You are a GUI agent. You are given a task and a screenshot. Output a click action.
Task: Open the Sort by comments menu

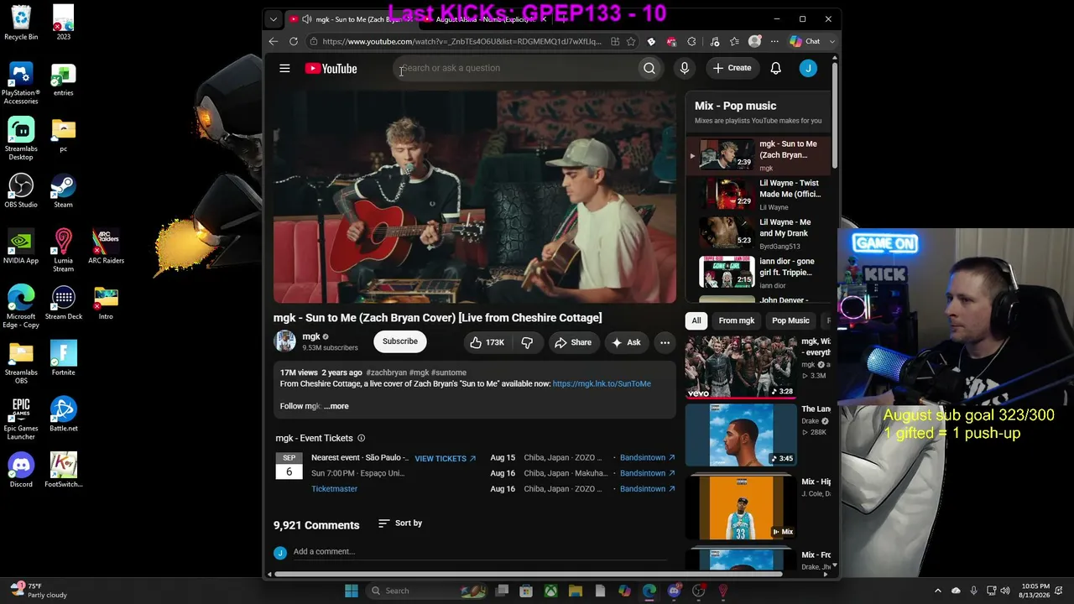point(400,523)
